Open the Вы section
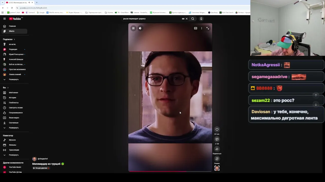325x182 pixels. (6, 88)
